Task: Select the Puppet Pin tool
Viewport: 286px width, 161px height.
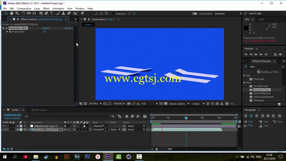Action: pos(82,13)
